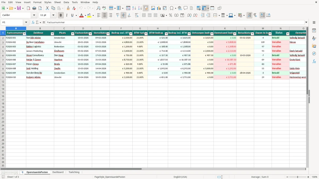Insert a pivot table
The height and width of the screenshot is (179, 319).
point(165,8)
